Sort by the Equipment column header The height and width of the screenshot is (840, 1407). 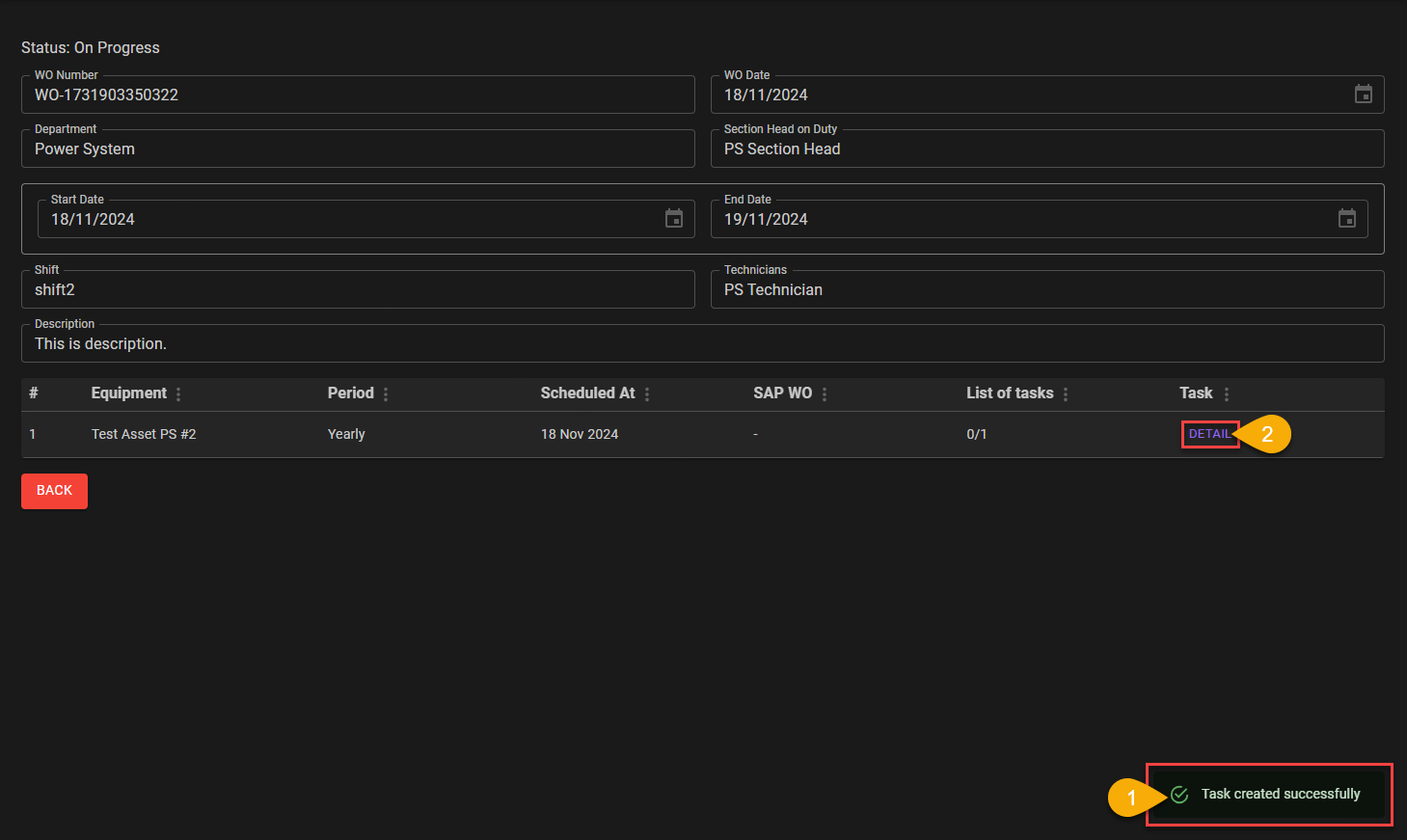[128, 393]
